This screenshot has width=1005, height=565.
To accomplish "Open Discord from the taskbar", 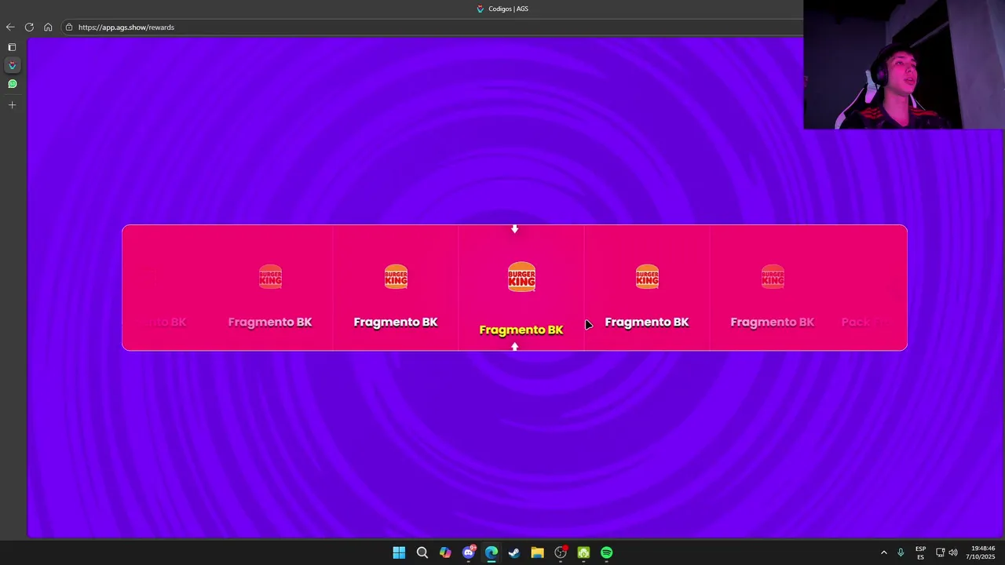I will 469,552.
